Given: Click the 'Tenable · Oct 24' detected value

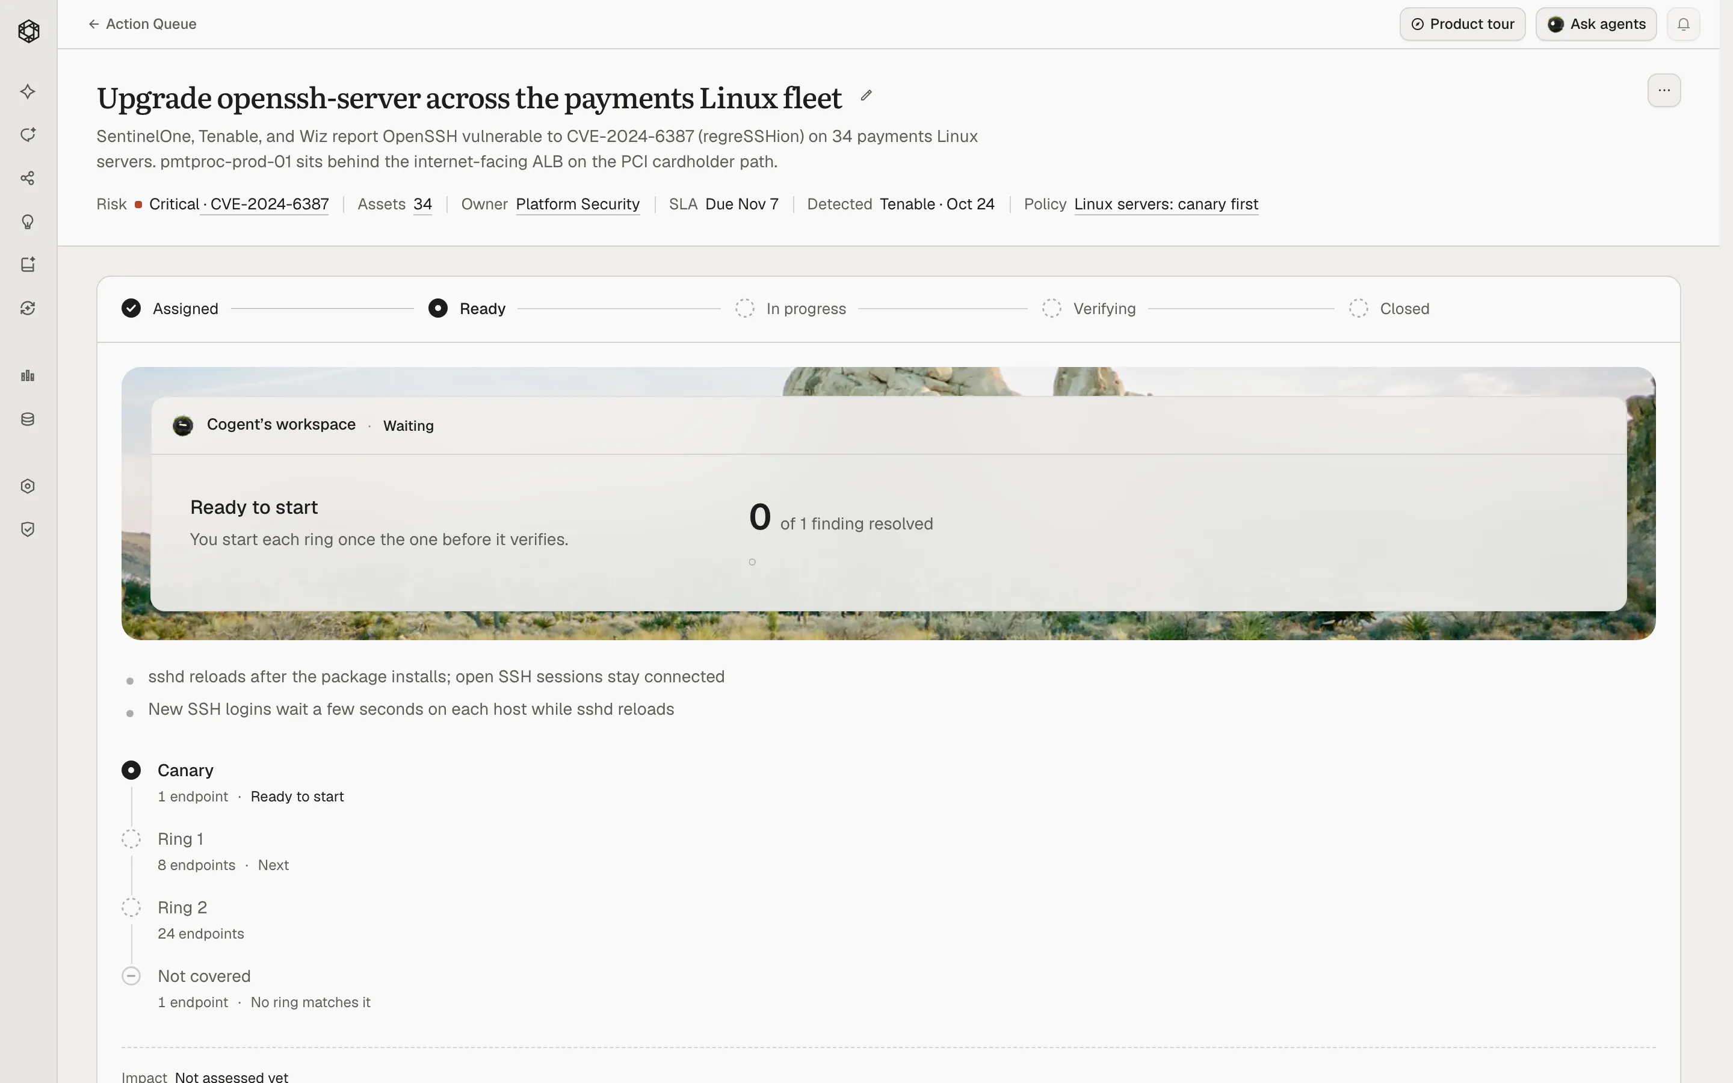Looking at the screenshot, I should click(x=937, y=204).
